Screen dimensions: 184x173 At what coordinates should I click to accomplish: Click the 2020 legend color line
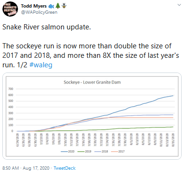pos(64,152)
